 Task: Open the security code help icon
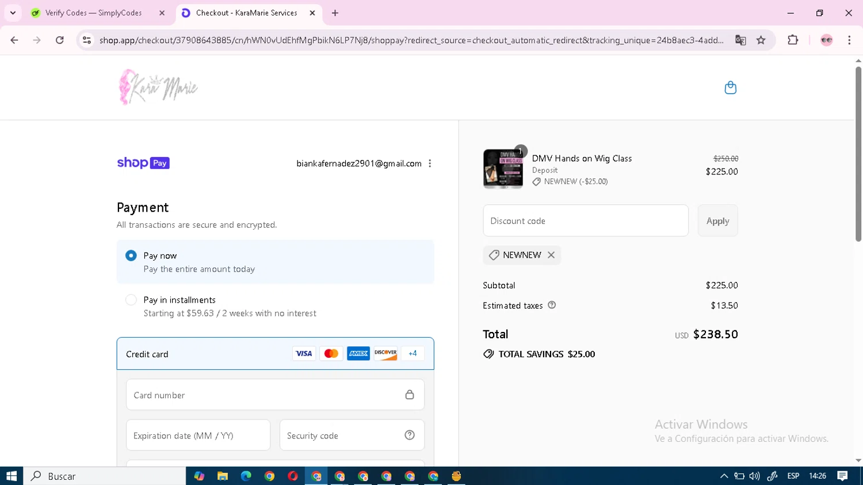pos(410,435)
